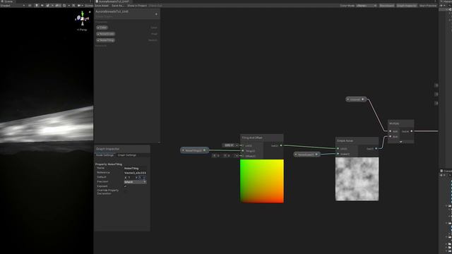Click the Hierarchy panel plus icon
Image resolution: width=452 pixels, height=254 pixels.
point(441,6)
